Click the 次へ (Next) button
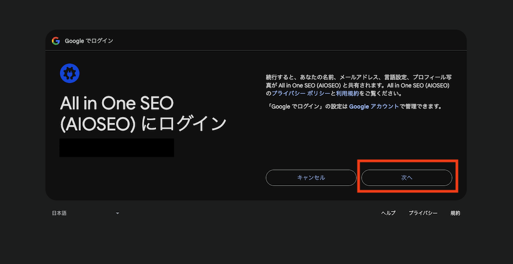This screenshot has width=513, height=264. (x=407, y=177)
